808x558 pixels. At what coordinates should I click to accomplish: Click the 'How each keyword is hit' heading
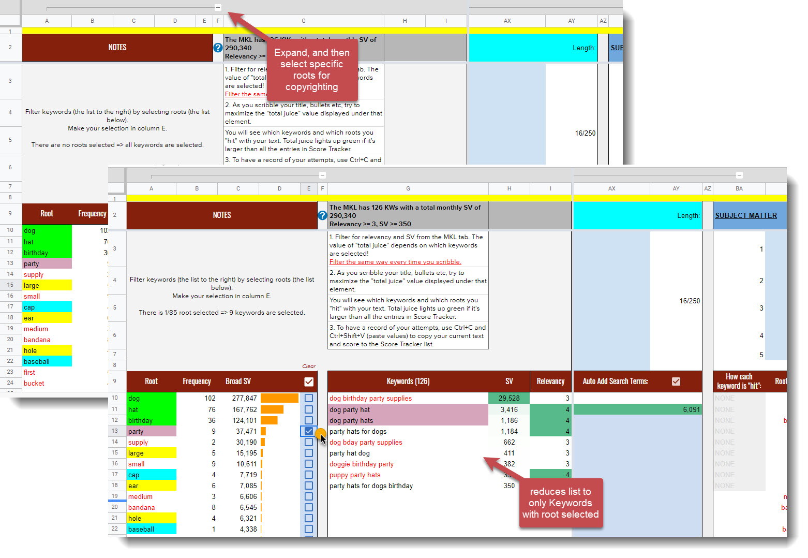(739, 381)
